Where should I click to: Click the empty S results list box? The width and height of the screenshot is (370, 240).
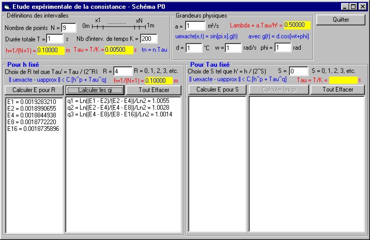click(218, 164)
